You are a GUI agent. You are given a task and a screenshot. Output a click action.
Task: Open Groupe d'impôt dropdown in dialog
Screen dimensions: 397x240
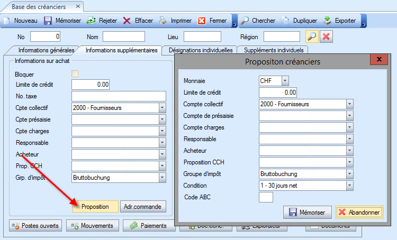(x=349, y=174)
